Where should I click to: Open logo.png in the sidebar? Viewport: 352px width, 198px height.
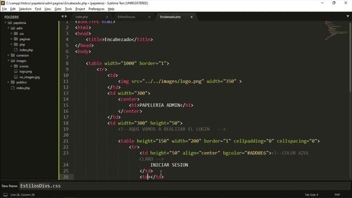(x=26, y=71)
